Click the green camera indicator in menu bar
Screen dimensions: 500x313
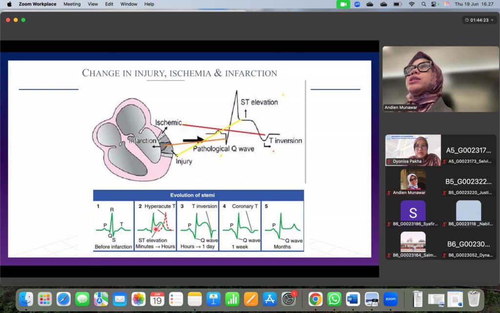(343, 4)
